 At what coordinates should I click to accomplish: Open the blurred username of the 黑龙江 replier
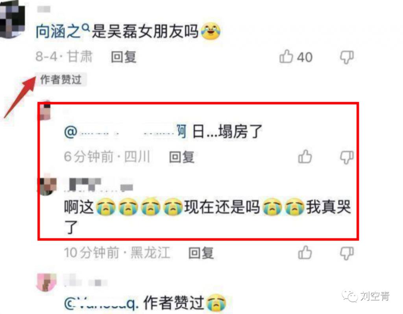coord(99,185)
